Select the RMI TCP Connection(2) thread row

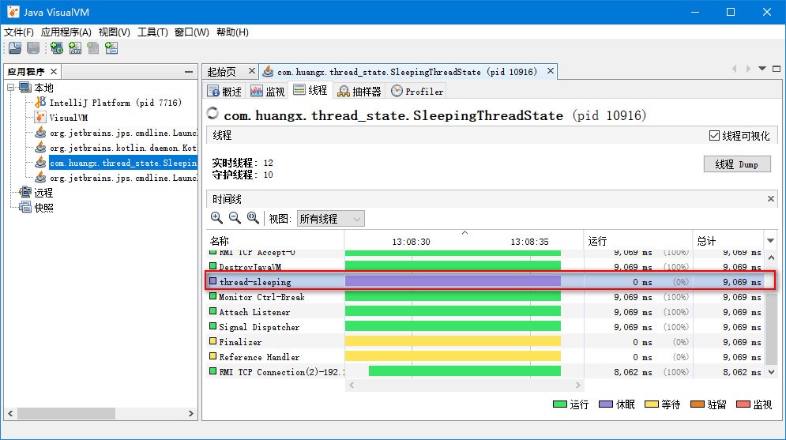pyautogui.click(x=485, y=372)
